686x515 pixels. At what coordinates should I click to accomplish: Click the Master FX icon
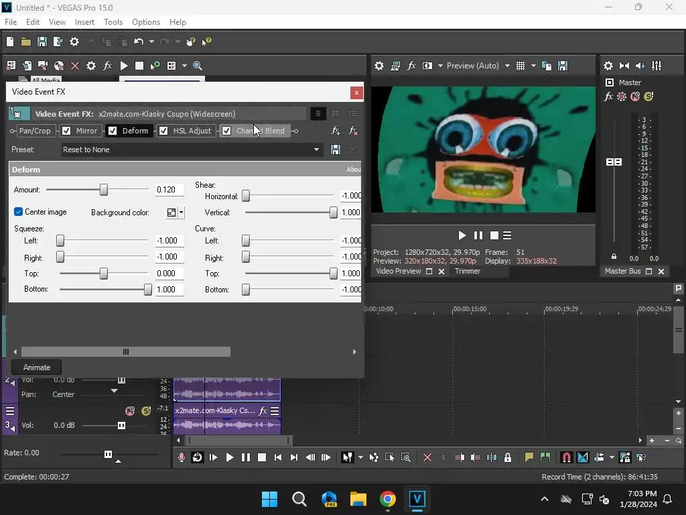click(608, 97)
